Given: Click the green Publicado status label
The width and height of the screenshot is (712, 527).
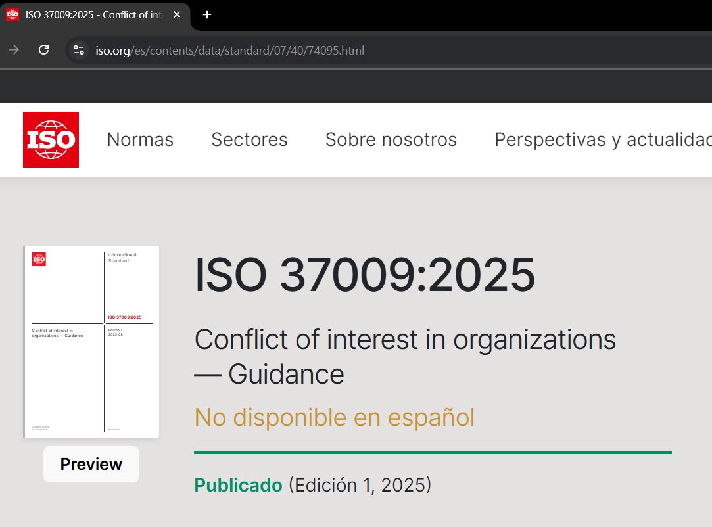Looking at the screenshot, I should [238, 485].
